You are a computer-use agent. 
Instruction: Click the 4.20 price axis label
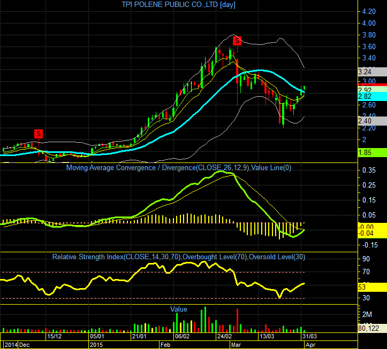[369, 12]
